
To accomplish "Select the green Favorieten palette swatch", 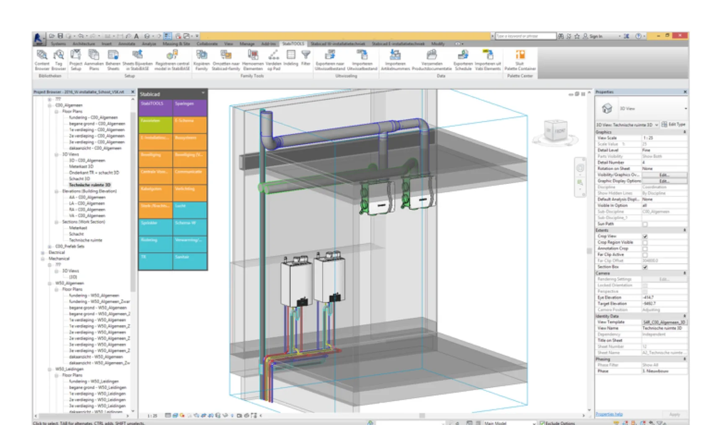I will click(155, 125).
